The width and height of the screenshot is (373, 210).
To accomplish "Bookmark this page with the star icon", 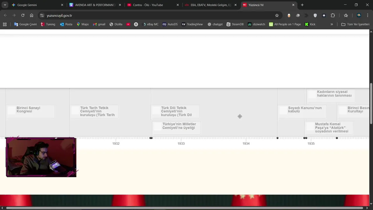I will tap(277, 15).
